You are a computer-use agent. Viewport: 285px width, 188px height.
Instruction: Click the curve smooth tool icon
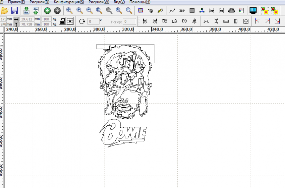172,11
